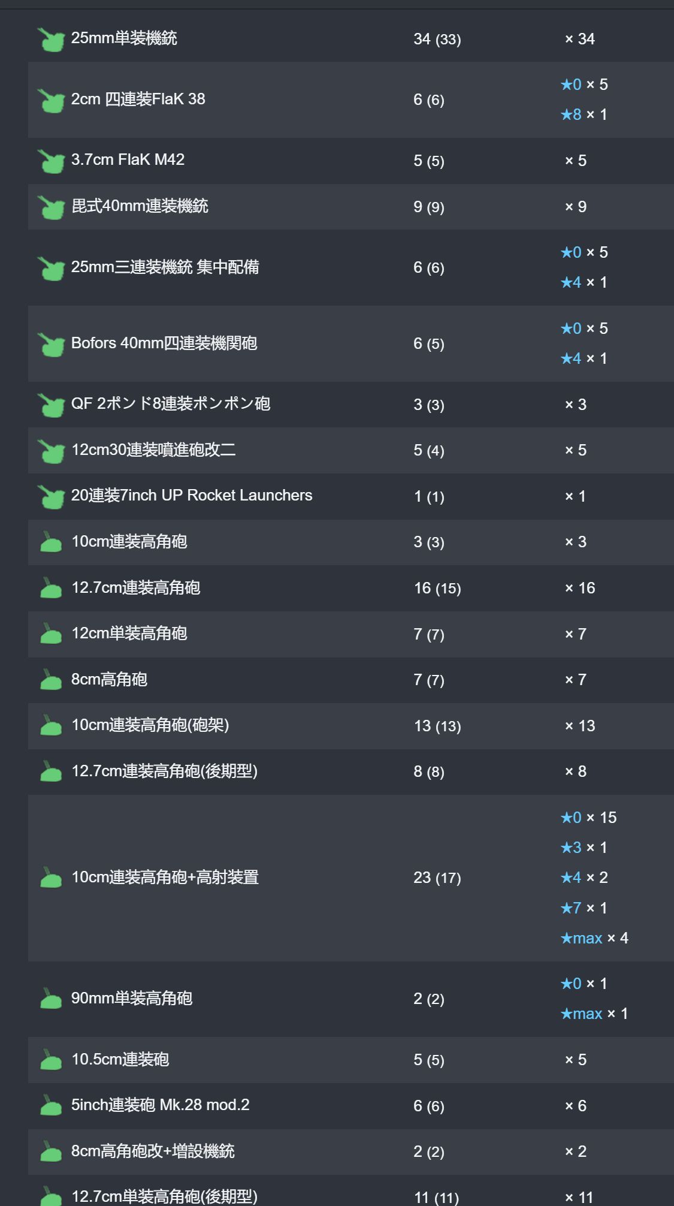
Task: Open the 12cm30連装噴進砲改二 equipment name
Action: (x=153, y=450)
